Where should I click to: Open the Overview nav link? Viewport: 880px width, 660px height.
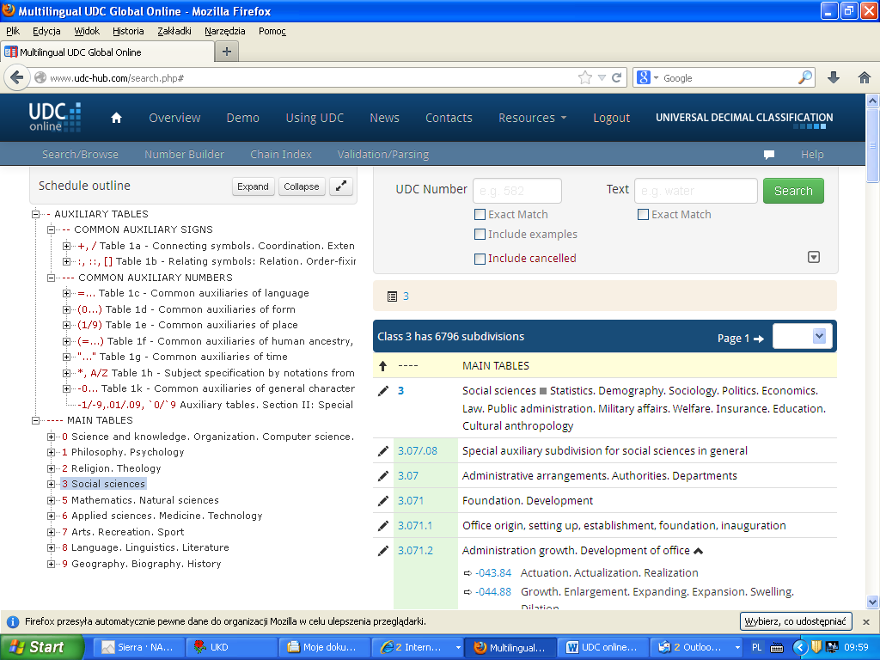174,118
